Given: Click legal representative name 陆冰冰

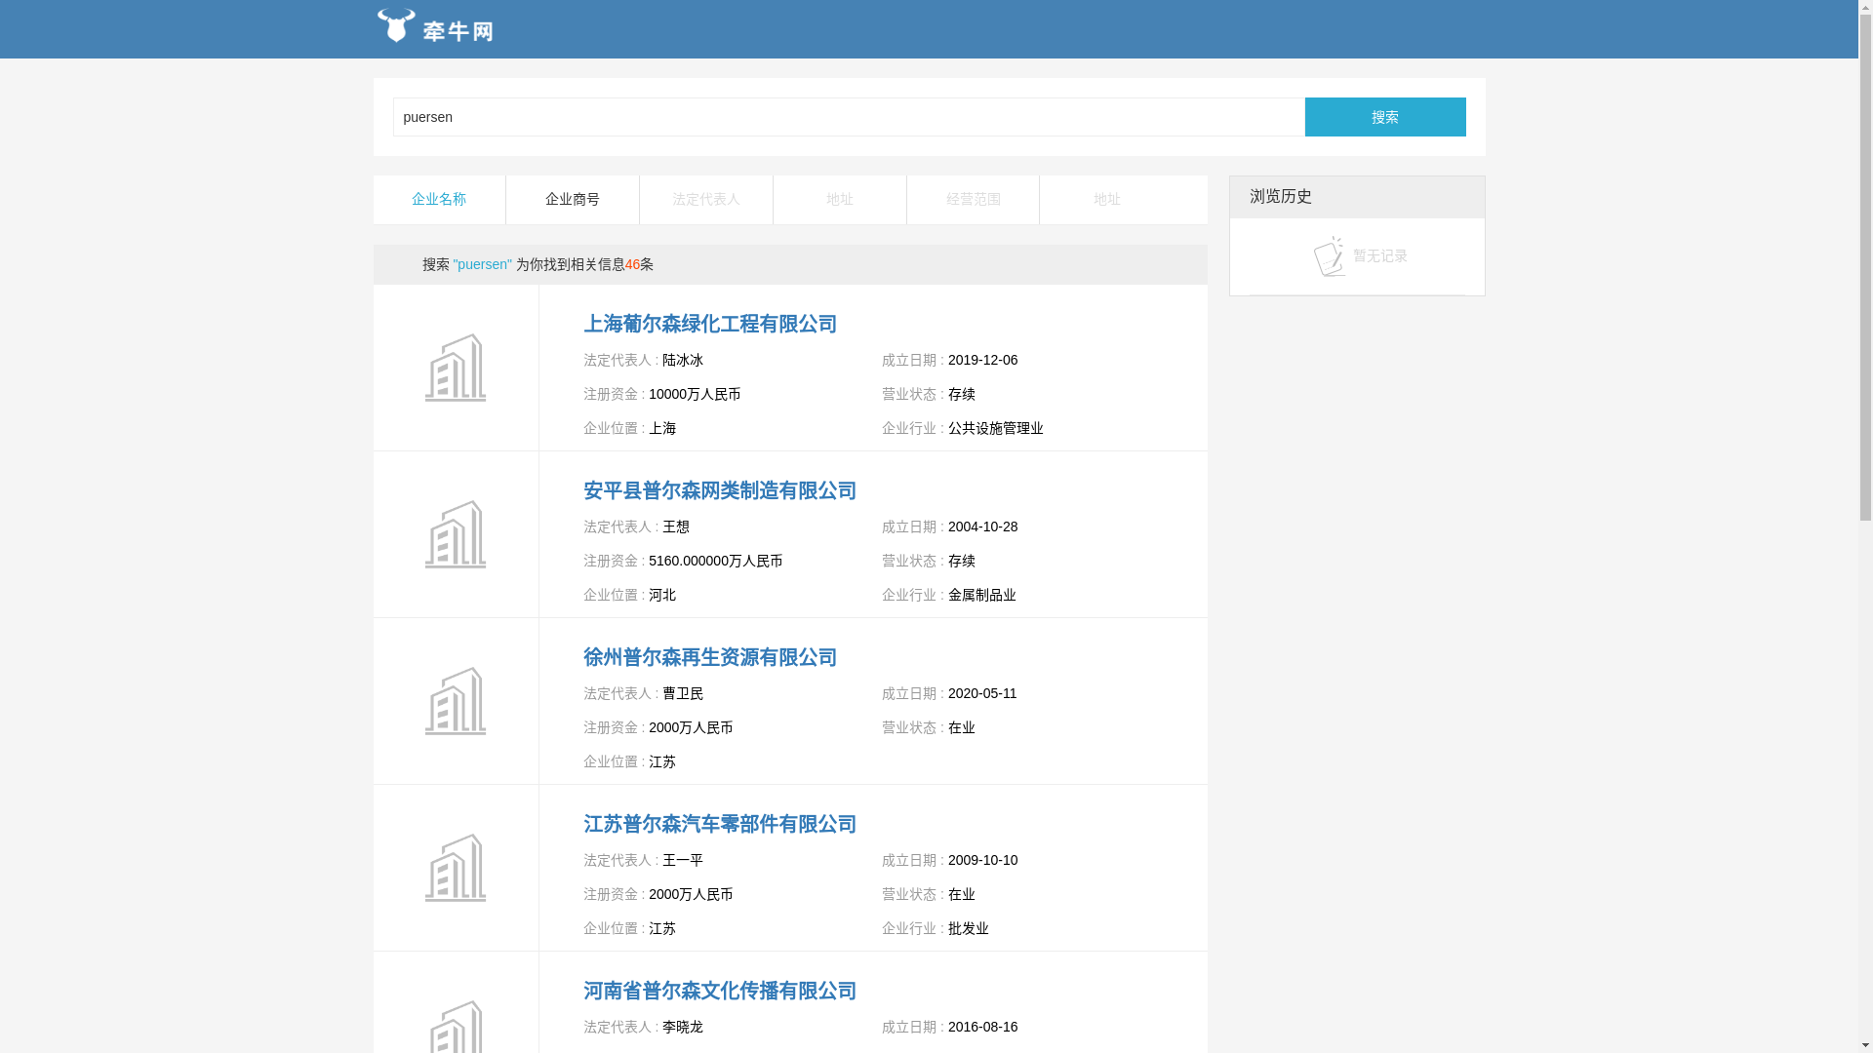Looking at the screenshot, I should [x=683, y=360].
